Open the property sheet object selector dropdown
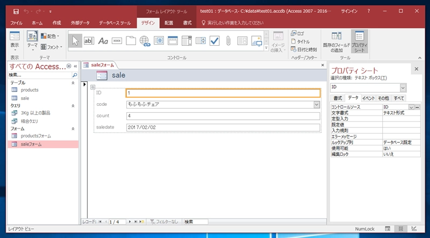The image size is (430, 238). (x=403, y=88)
